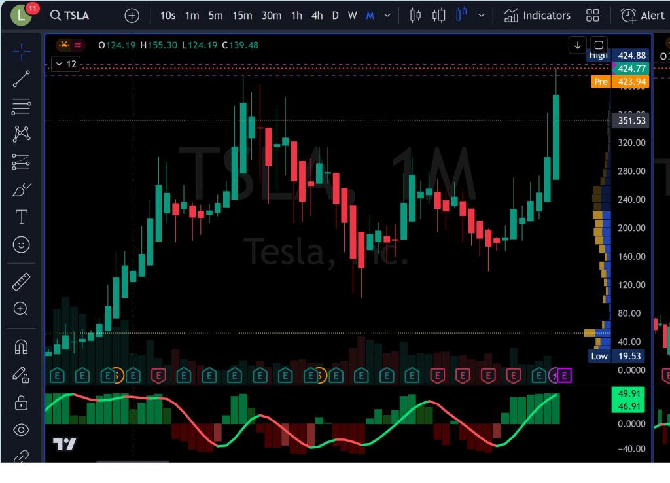Click the down-arrow button above the price axis
Viewport: 670px width, 483px height.
click(577, 45)
